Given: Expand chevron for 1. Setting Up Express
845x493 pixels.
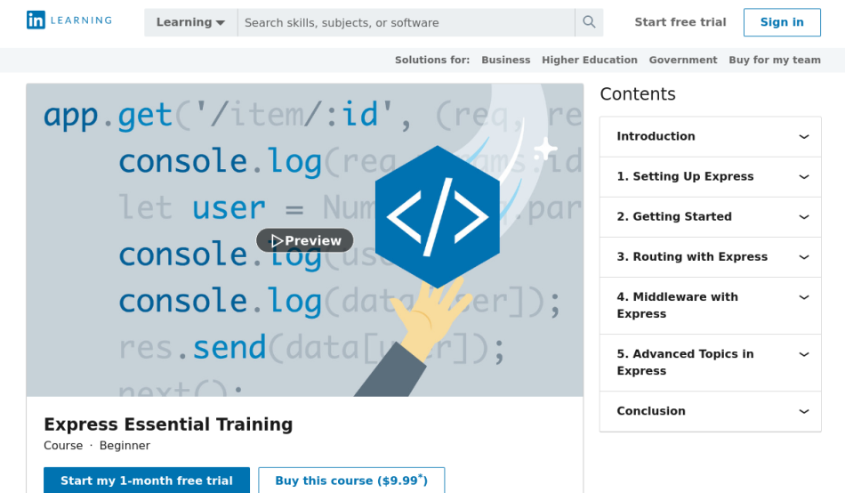Looking at the screenshot, I should (803, 177).
